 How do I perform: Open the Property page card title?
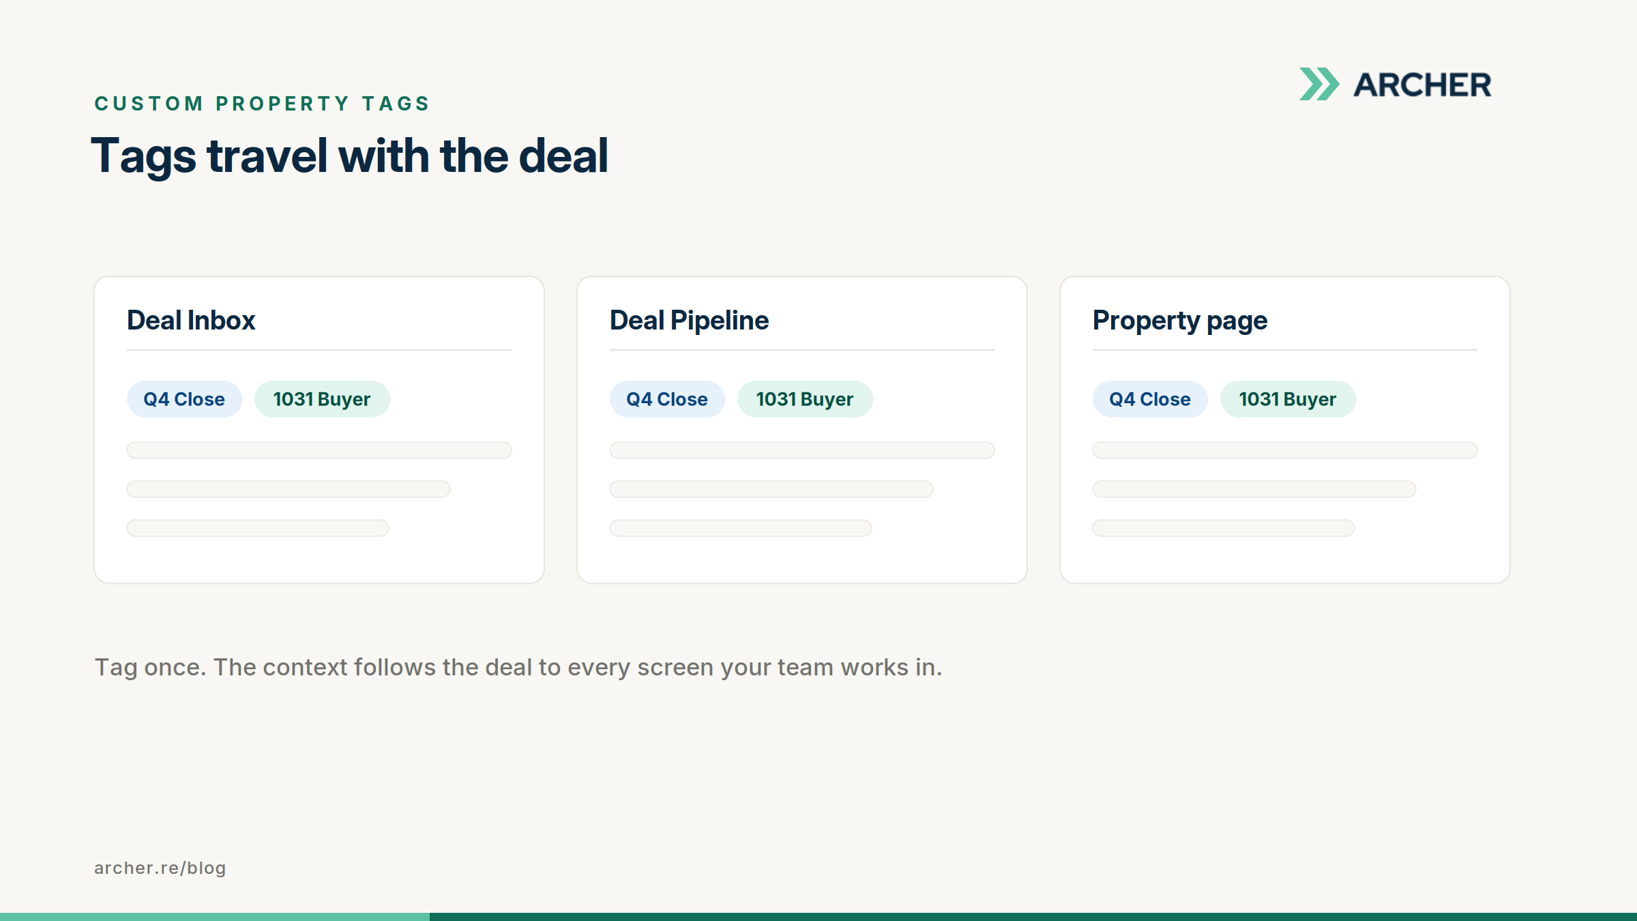pyautogui.click(x=1180, y=321)
